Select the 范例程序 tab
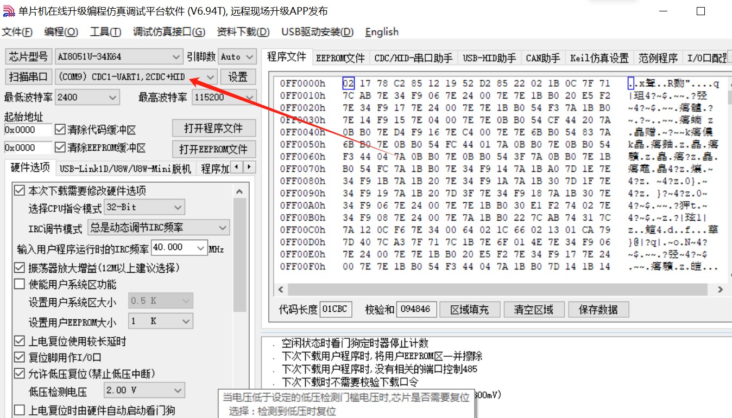The width and height of the screenshot is (732, 418). coord(658,58)
